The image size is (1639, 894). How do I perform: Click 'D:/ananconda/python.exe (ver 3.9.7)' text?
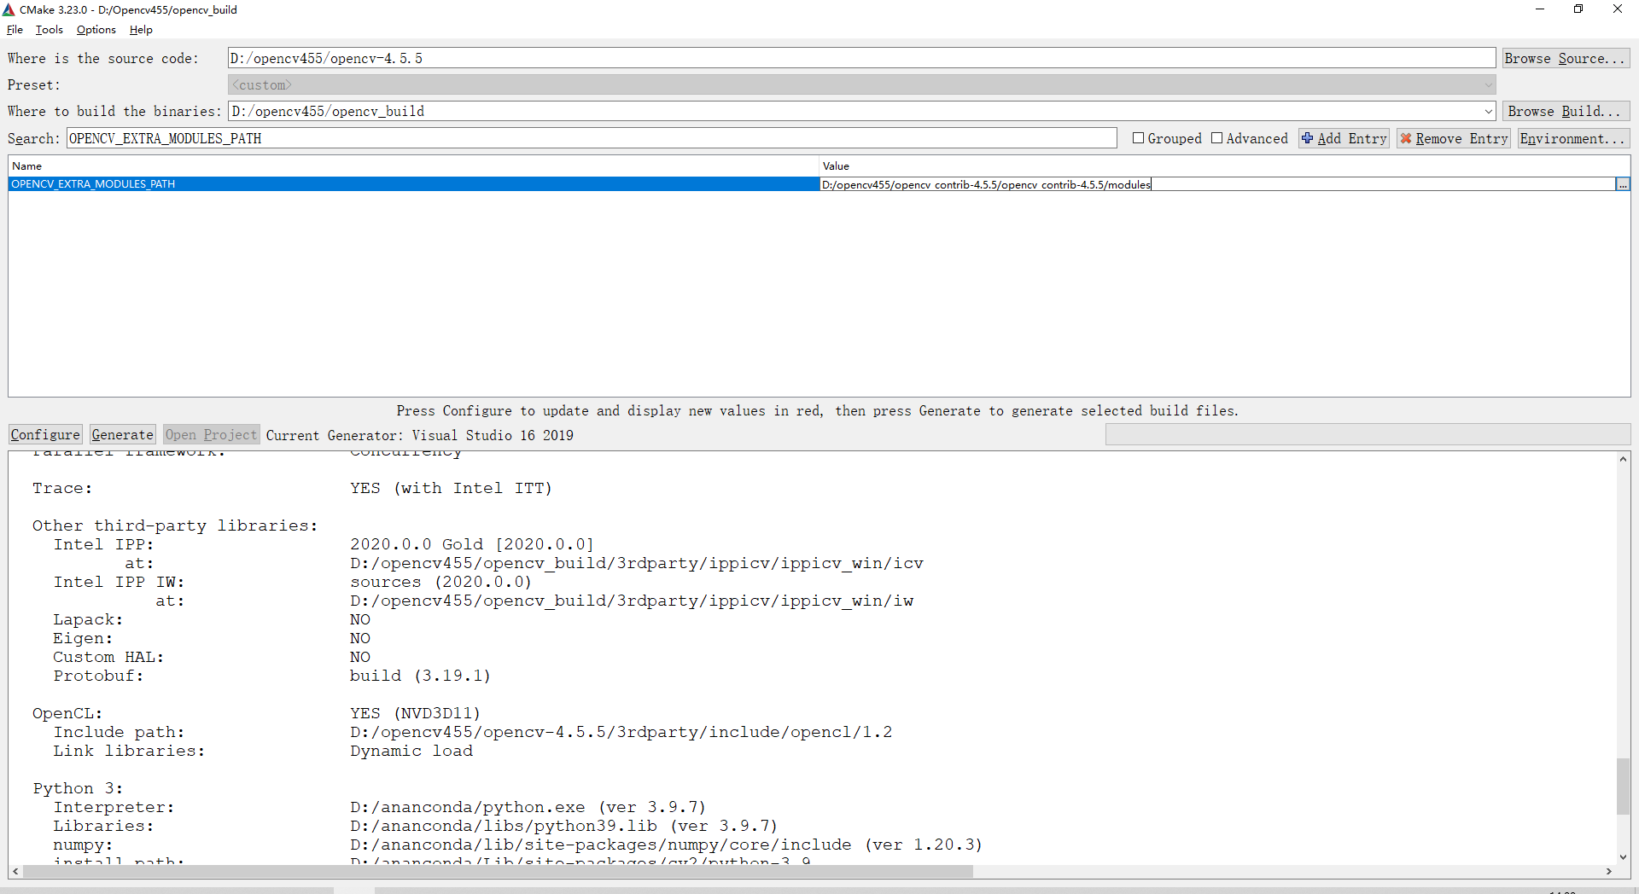pos(528,807)
